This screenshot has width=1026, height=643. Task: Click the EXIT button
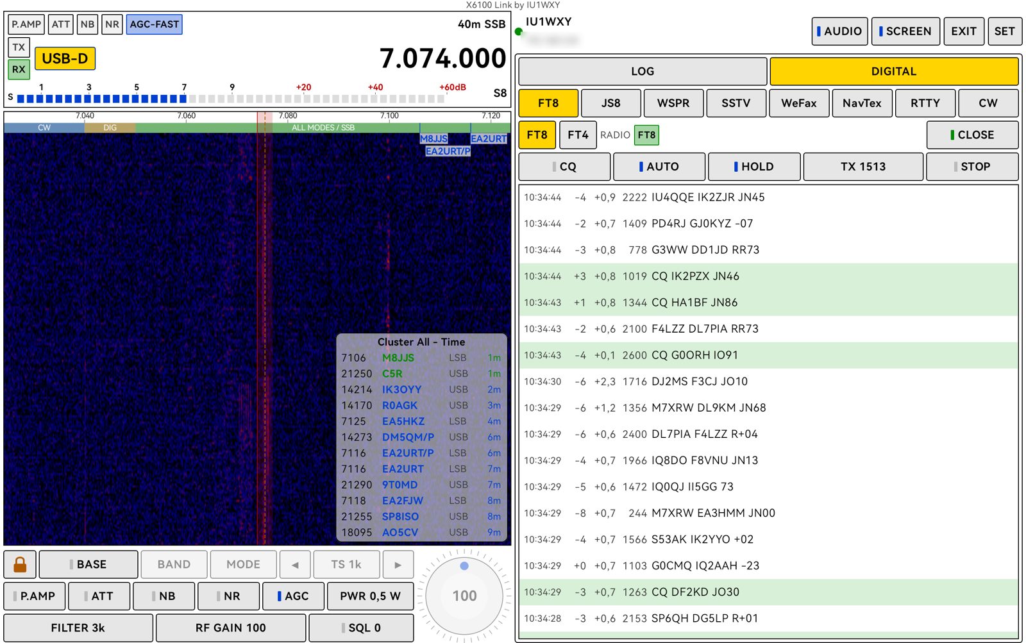click(964, 31)
